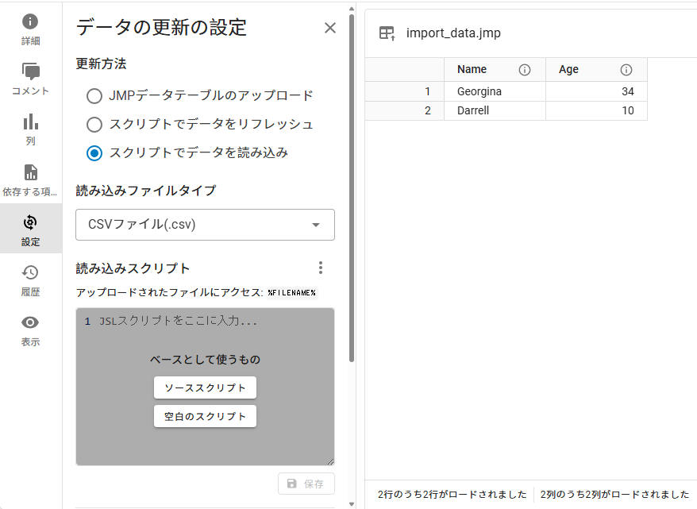Open the 履歴 history panel

30,273
